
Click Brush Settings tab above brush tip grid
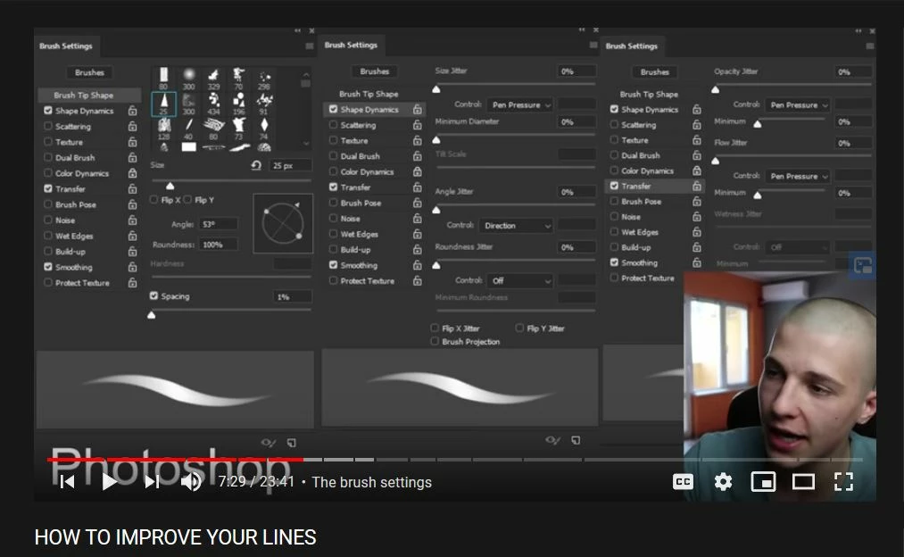click(x=66, y=46)
